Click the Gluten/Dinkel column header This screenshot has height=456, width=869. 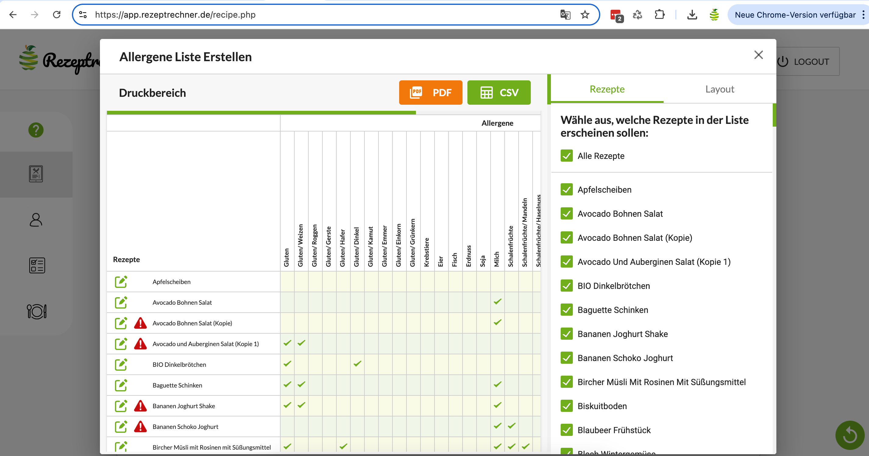coord(356,247)
